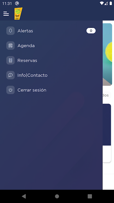This screenshot has height=203, width=114.
Task: Tap the dark blue card behind the drawer
Action: point(107,125)
